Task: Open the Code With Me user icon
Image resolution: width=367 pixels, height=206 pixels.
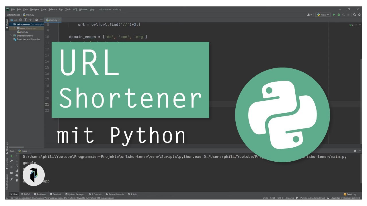Action: coord(309,15)
